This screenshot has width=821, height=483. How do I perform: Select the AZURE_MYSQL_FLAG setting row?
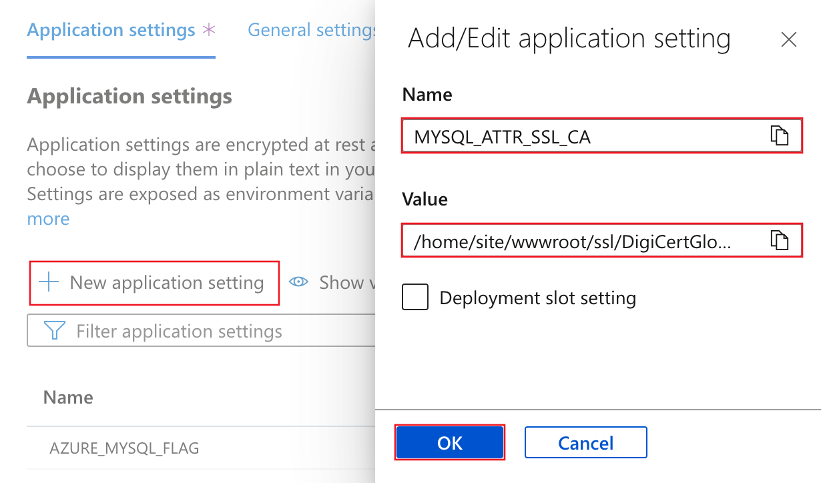click(124, 448)
